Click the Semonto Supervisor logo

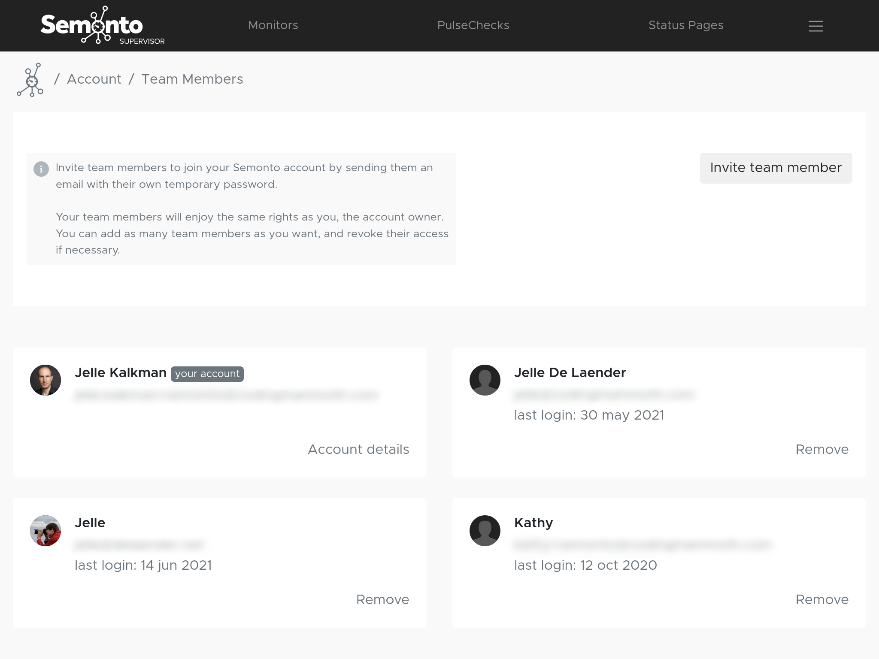(x=102, y=25)
